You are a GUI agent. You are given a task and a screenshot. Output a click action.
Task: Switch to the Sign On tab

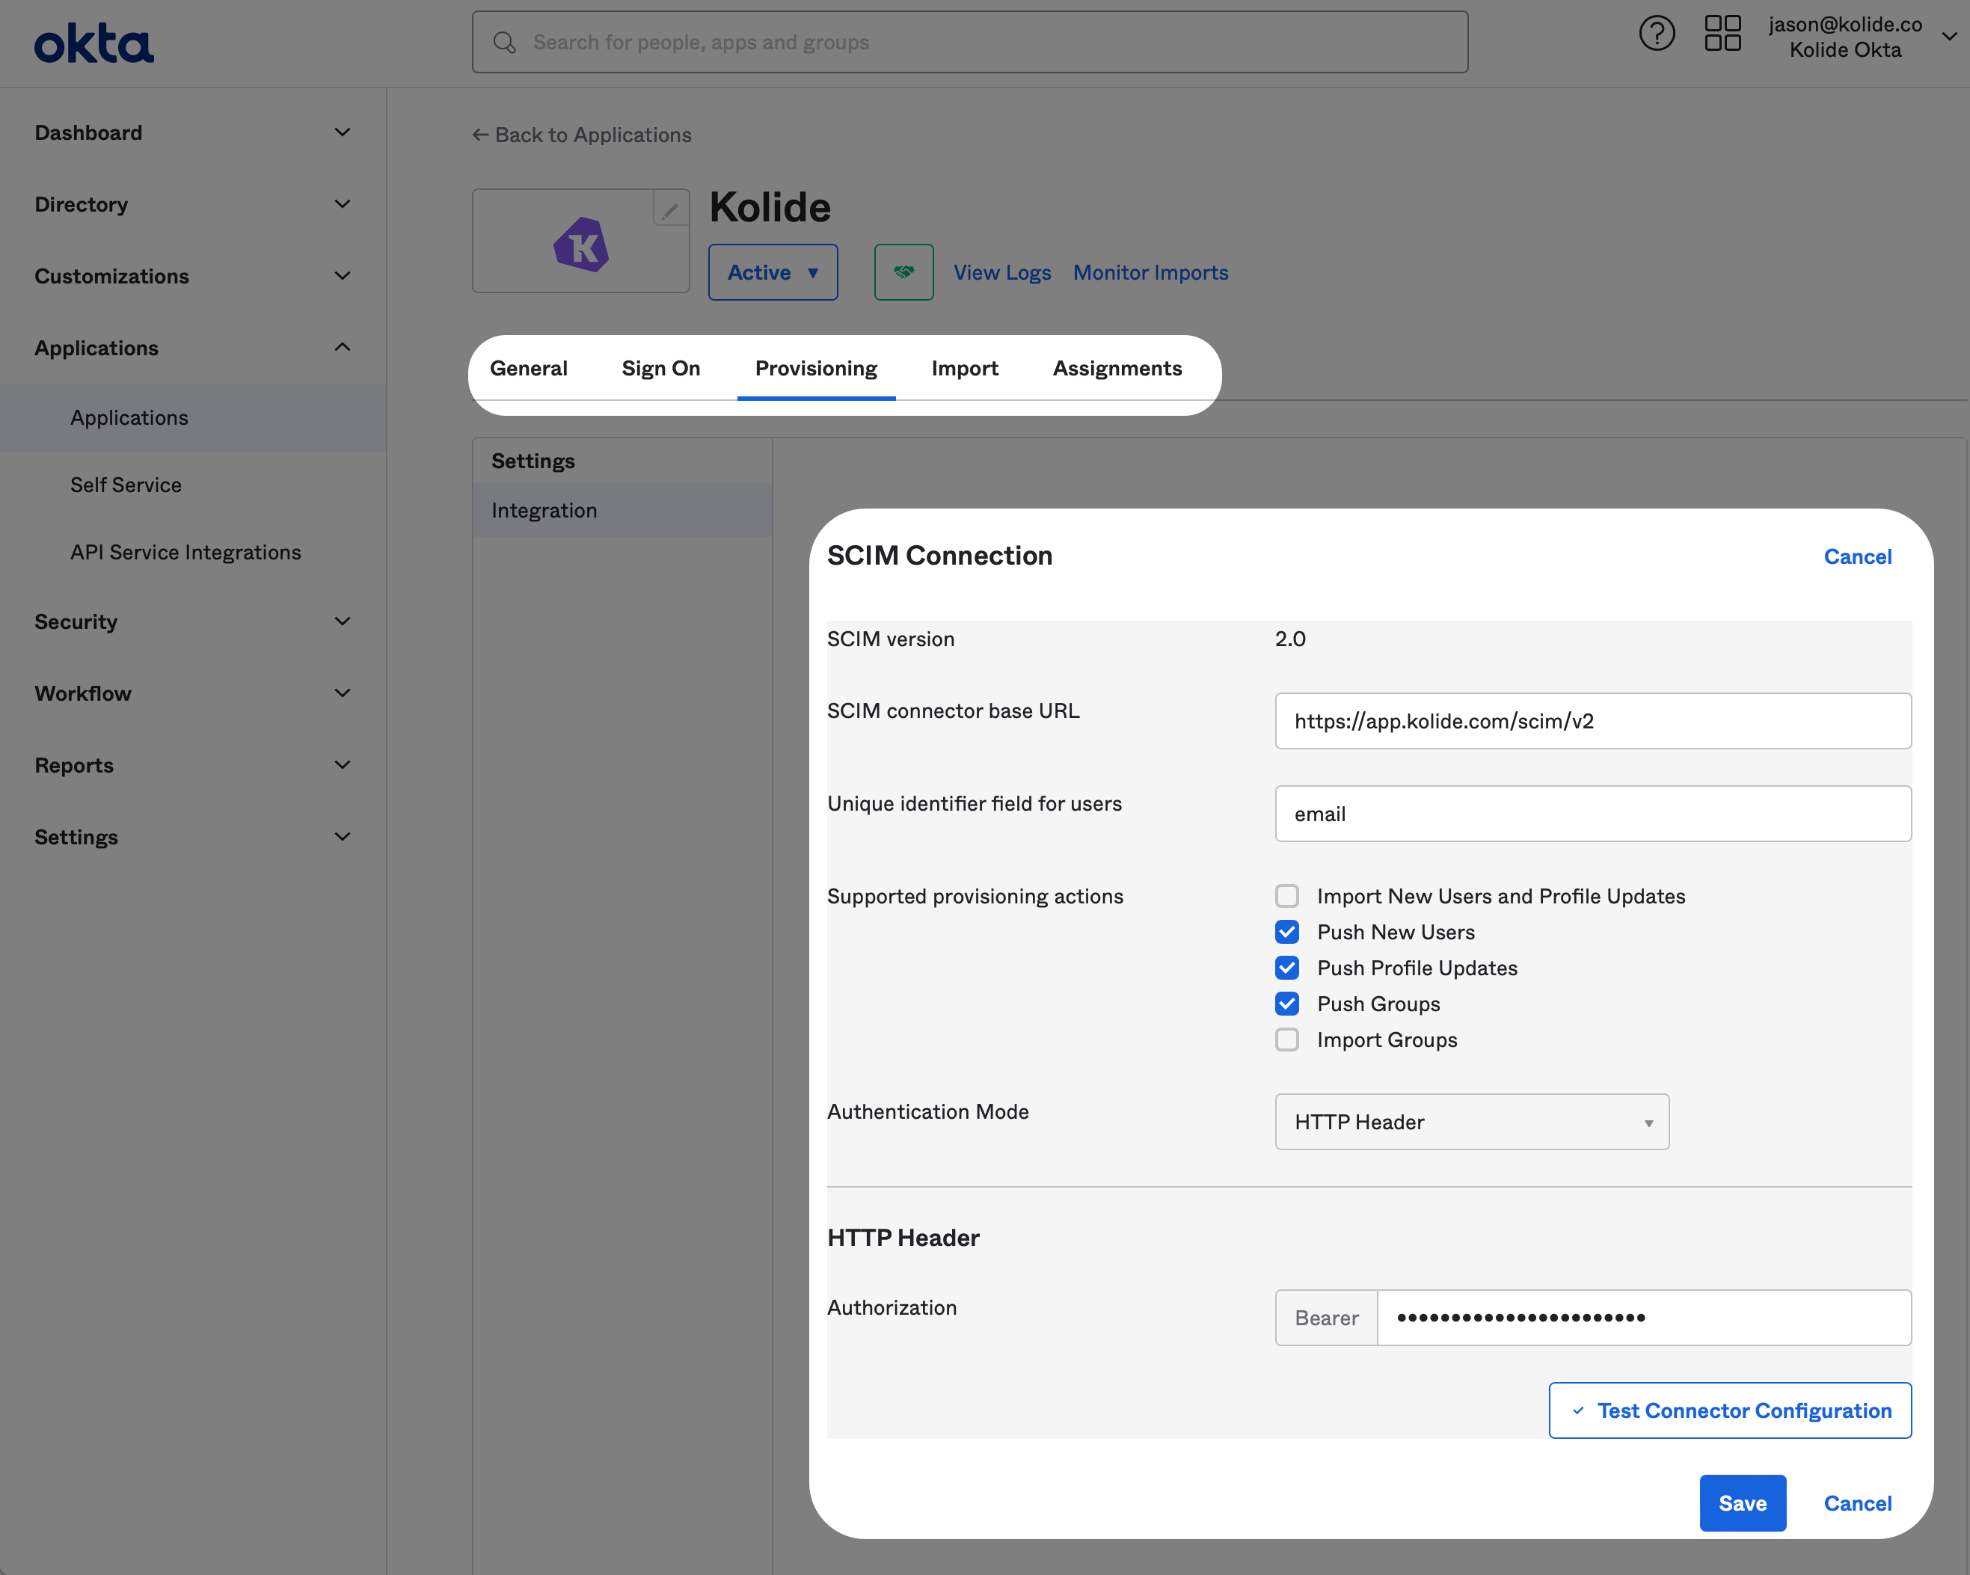point(660,368)
